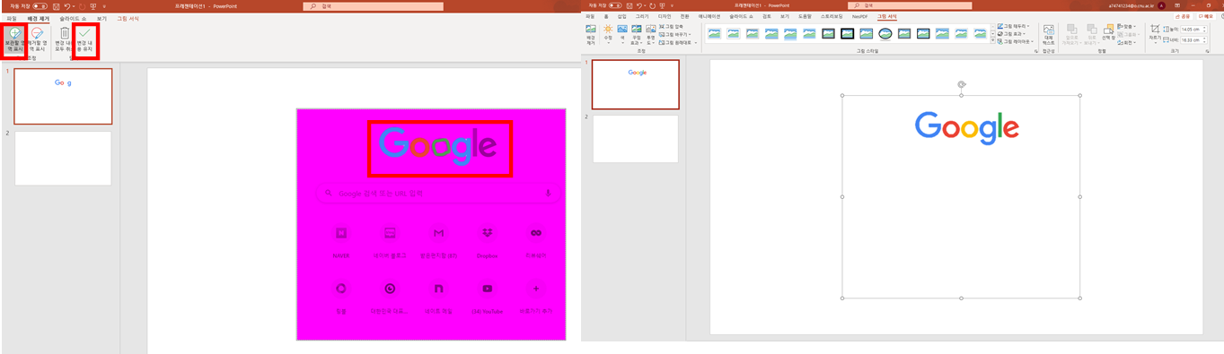Click 공유 (Share) button in right window

pyautogui.click(x=1183, y=16)
